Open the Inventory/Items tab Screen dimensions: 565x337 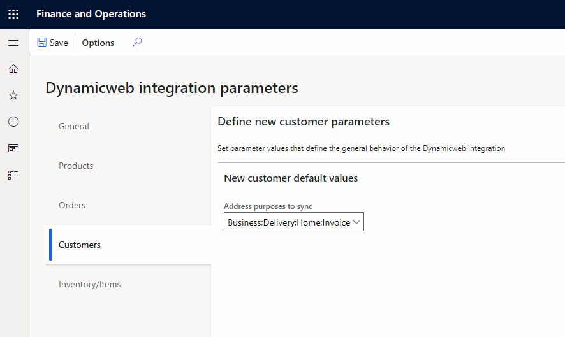pyautogui.click(x=90, y=284)
